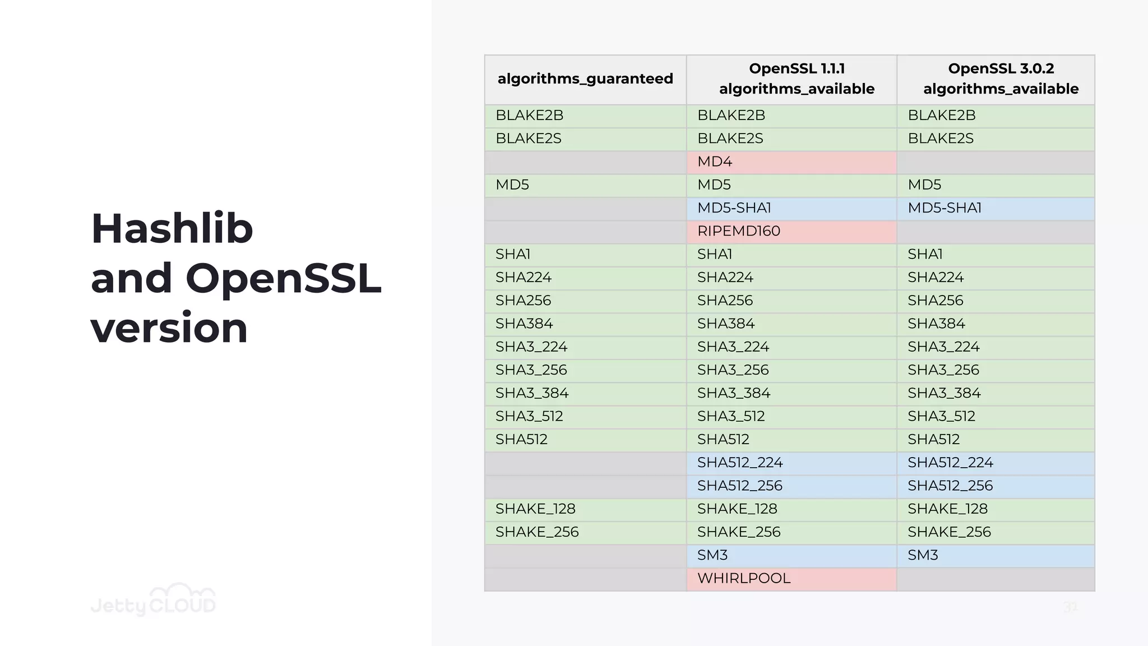Click SHA3_512 in the OpenSSL 1.1.1 column
This screenshot has height=646, width=1148.
[731, 416]
